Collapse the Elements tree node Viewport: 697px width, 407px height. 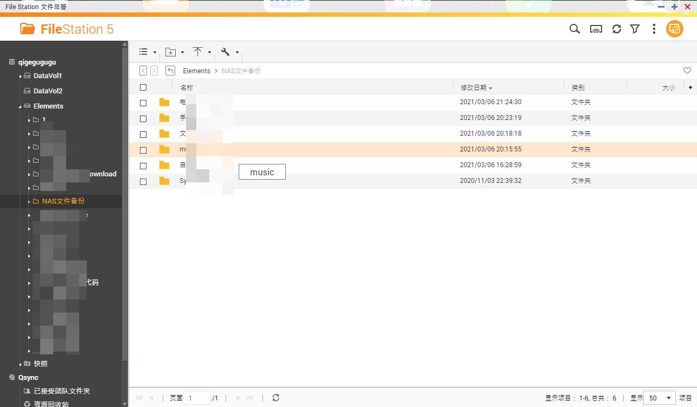coord(20,106)
